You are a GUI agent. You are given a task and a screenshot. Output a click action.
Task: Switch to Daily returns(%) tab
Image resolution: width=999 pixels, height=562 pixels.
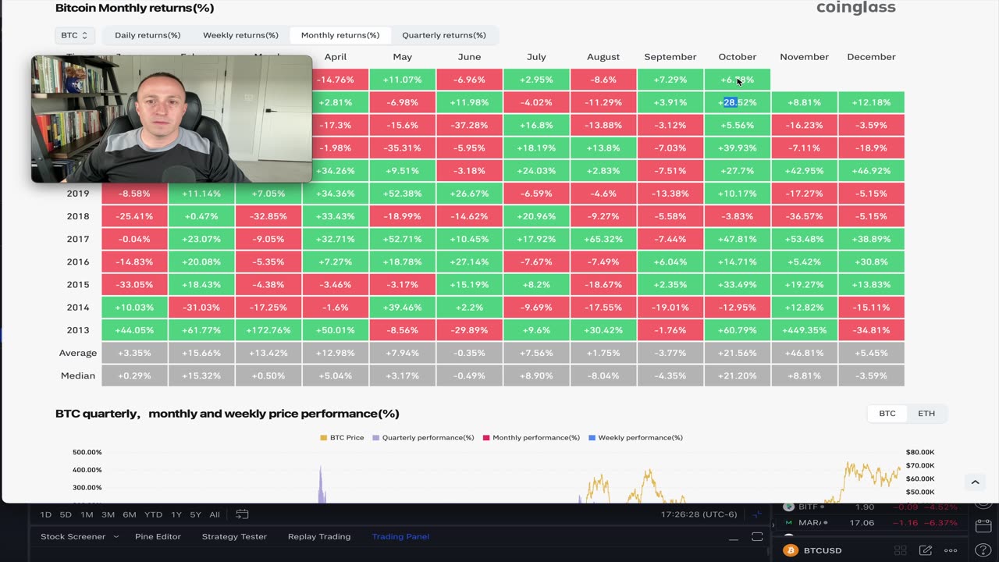(x=148, y=35)
